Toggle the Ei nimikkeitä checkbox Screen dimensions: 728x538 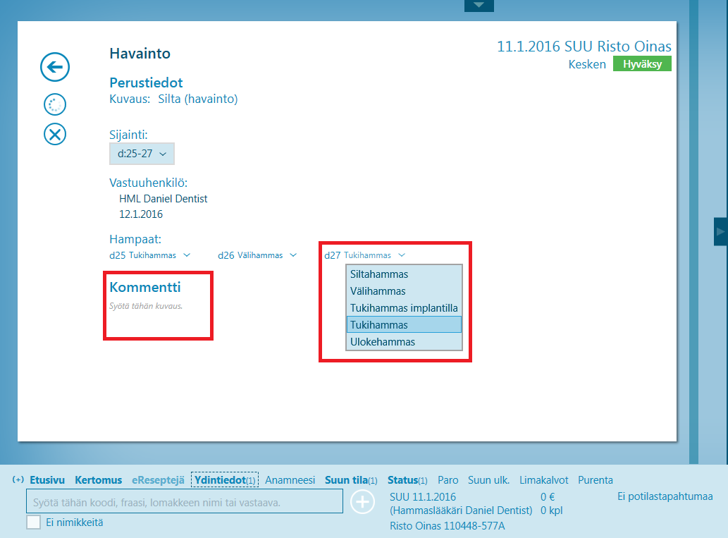pyautogui.click(x=33, y=522)
